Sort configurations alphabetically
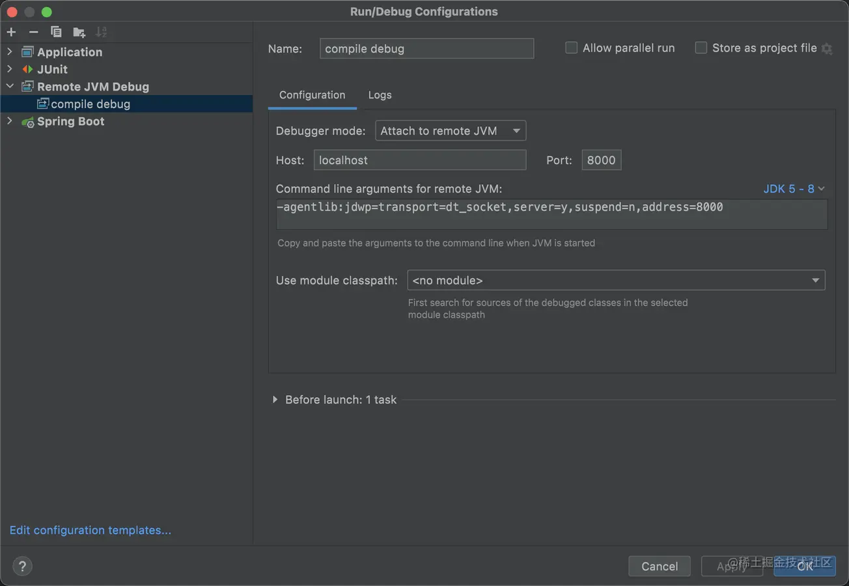The image size is (849, 586). [x=101, y=32]
